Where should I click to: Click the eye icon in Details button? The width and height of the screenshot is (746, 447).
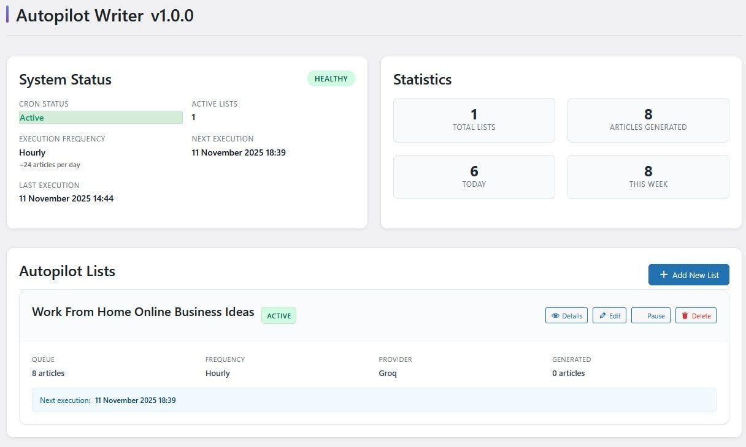point(555,316)
